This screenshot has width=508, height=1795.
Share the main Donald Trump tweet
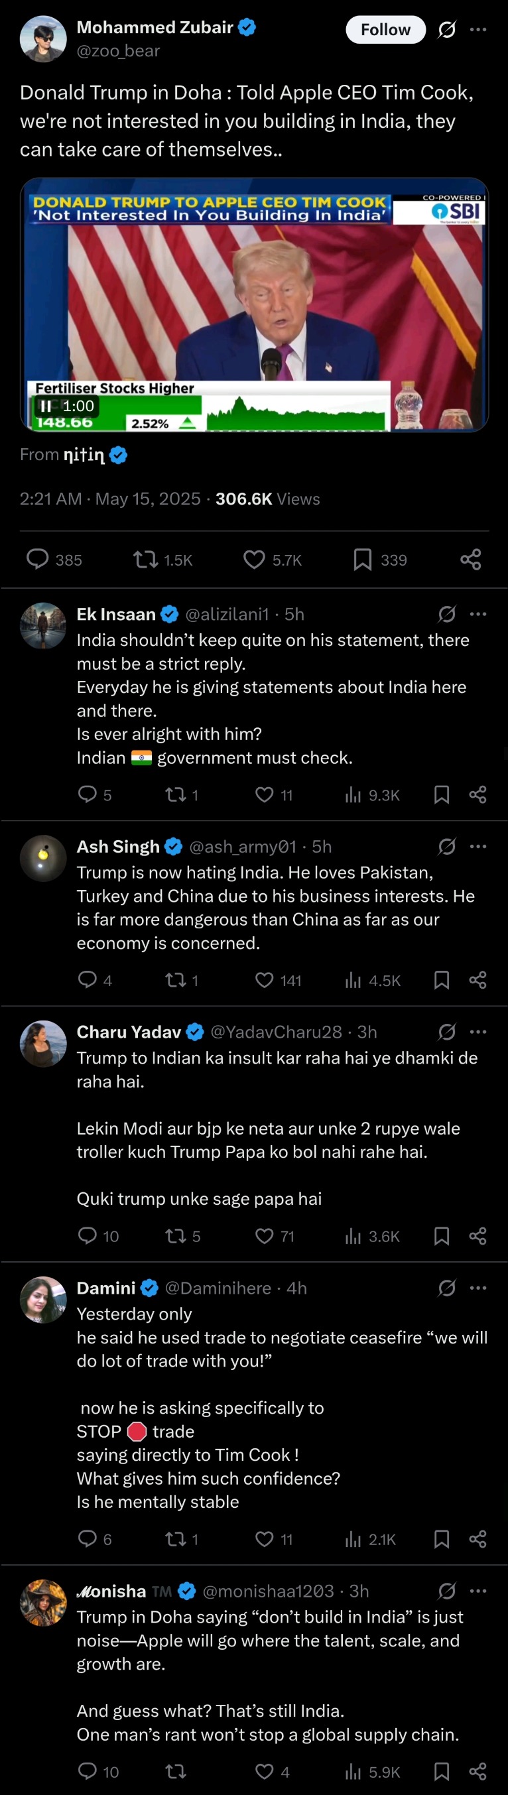tap(471, 560)
